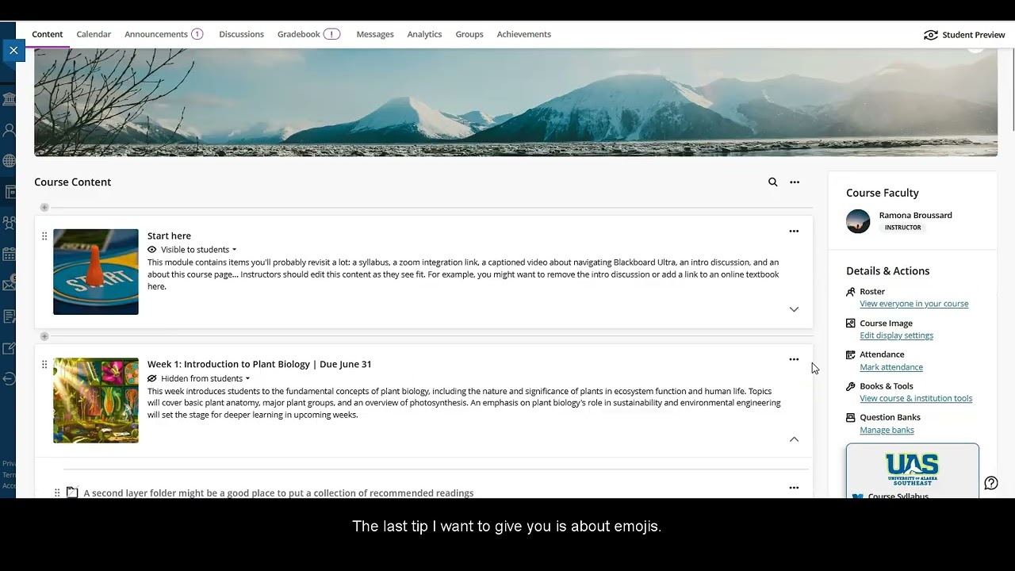Click the UAS Course Syllabus card

coord(913,471)
